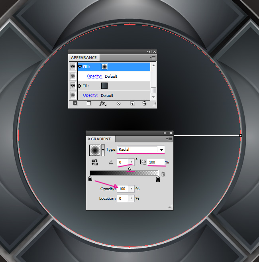Click the Delete Stop trash icon in Gradient panel
Image resolution: width=259 pixels, height=262 pixels.
163,174
